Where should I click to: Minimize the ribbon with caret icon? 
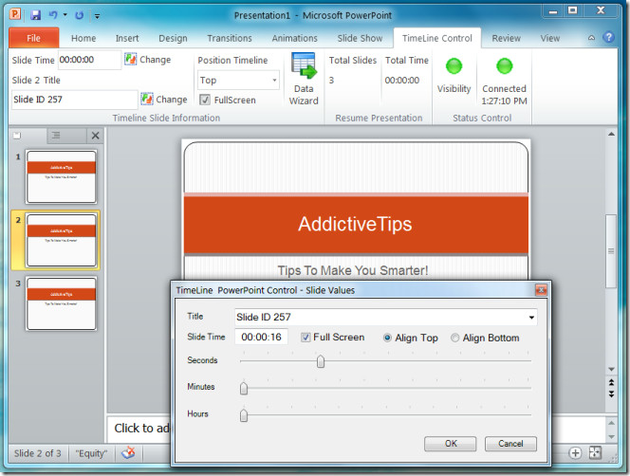591,38
